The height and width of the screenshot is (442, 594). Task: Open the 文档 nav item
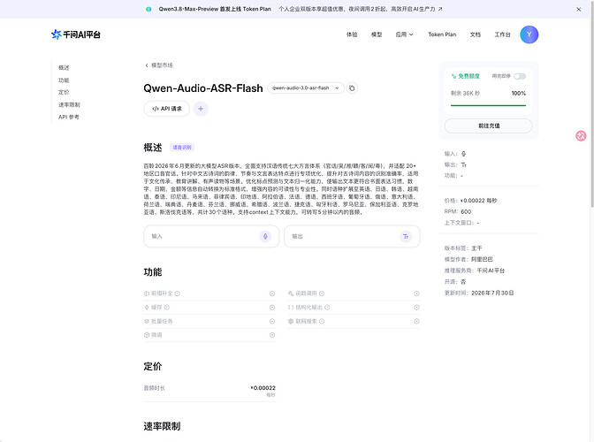click(x=475, y=34)
